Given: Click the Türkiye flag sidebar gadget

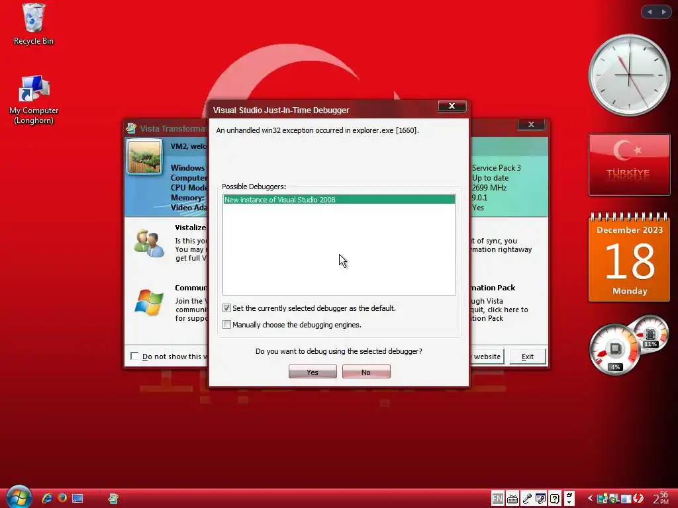Looking at the screenshot, I should tap(629, 165).
